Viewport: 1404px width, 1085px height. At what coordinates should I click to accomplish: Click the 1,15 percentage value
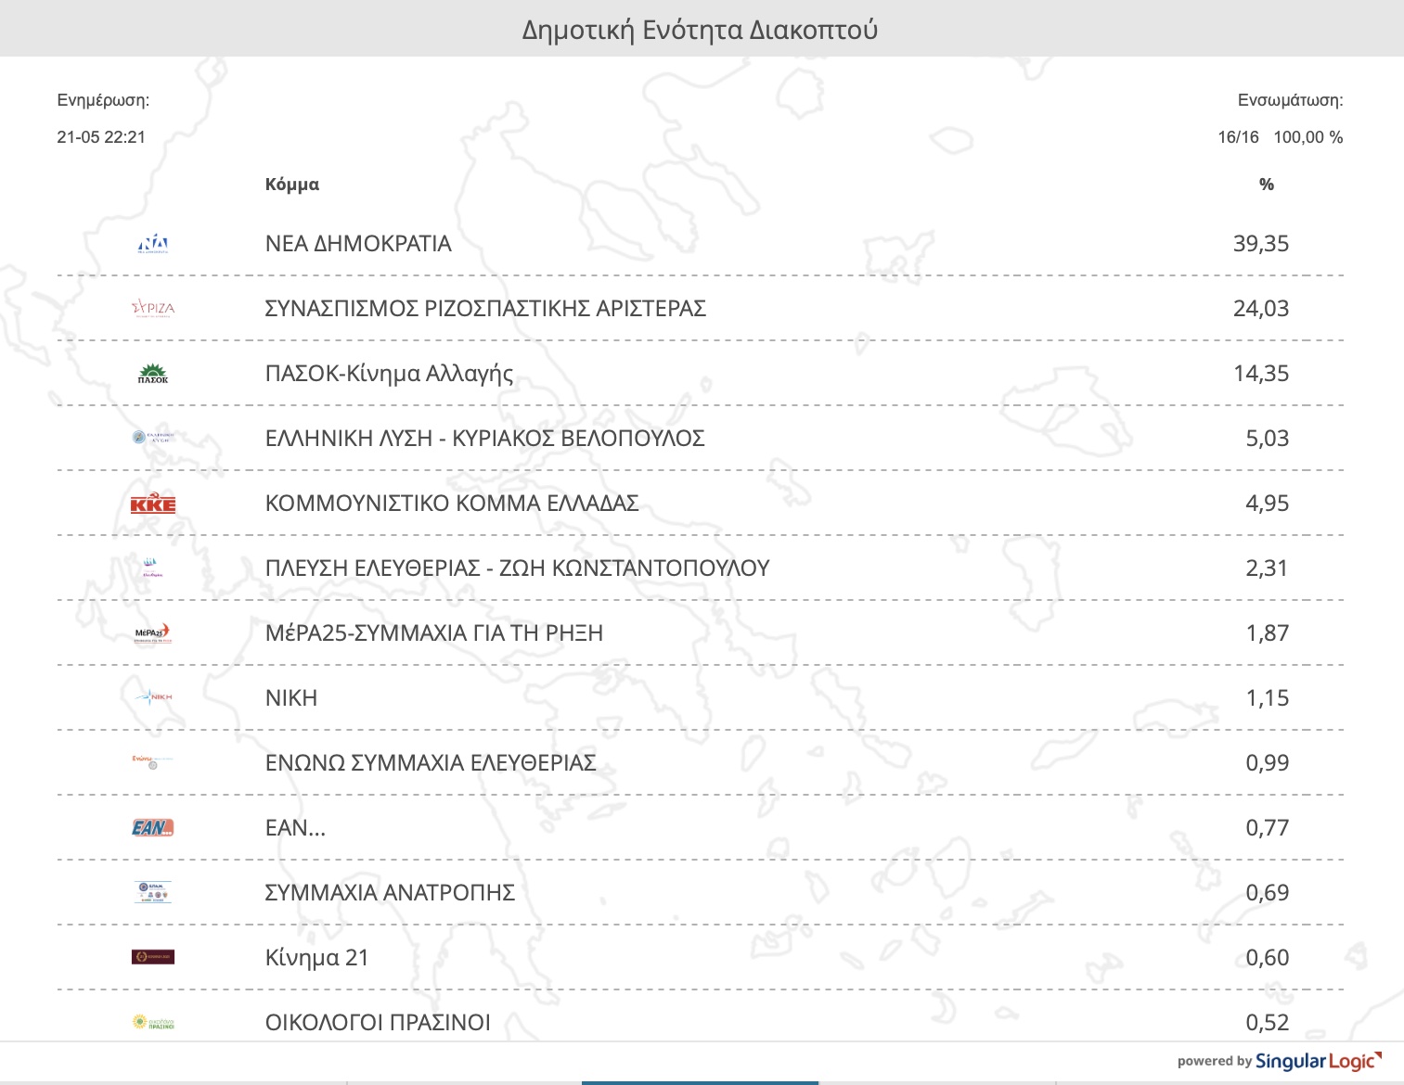[x=1268, y=698]
